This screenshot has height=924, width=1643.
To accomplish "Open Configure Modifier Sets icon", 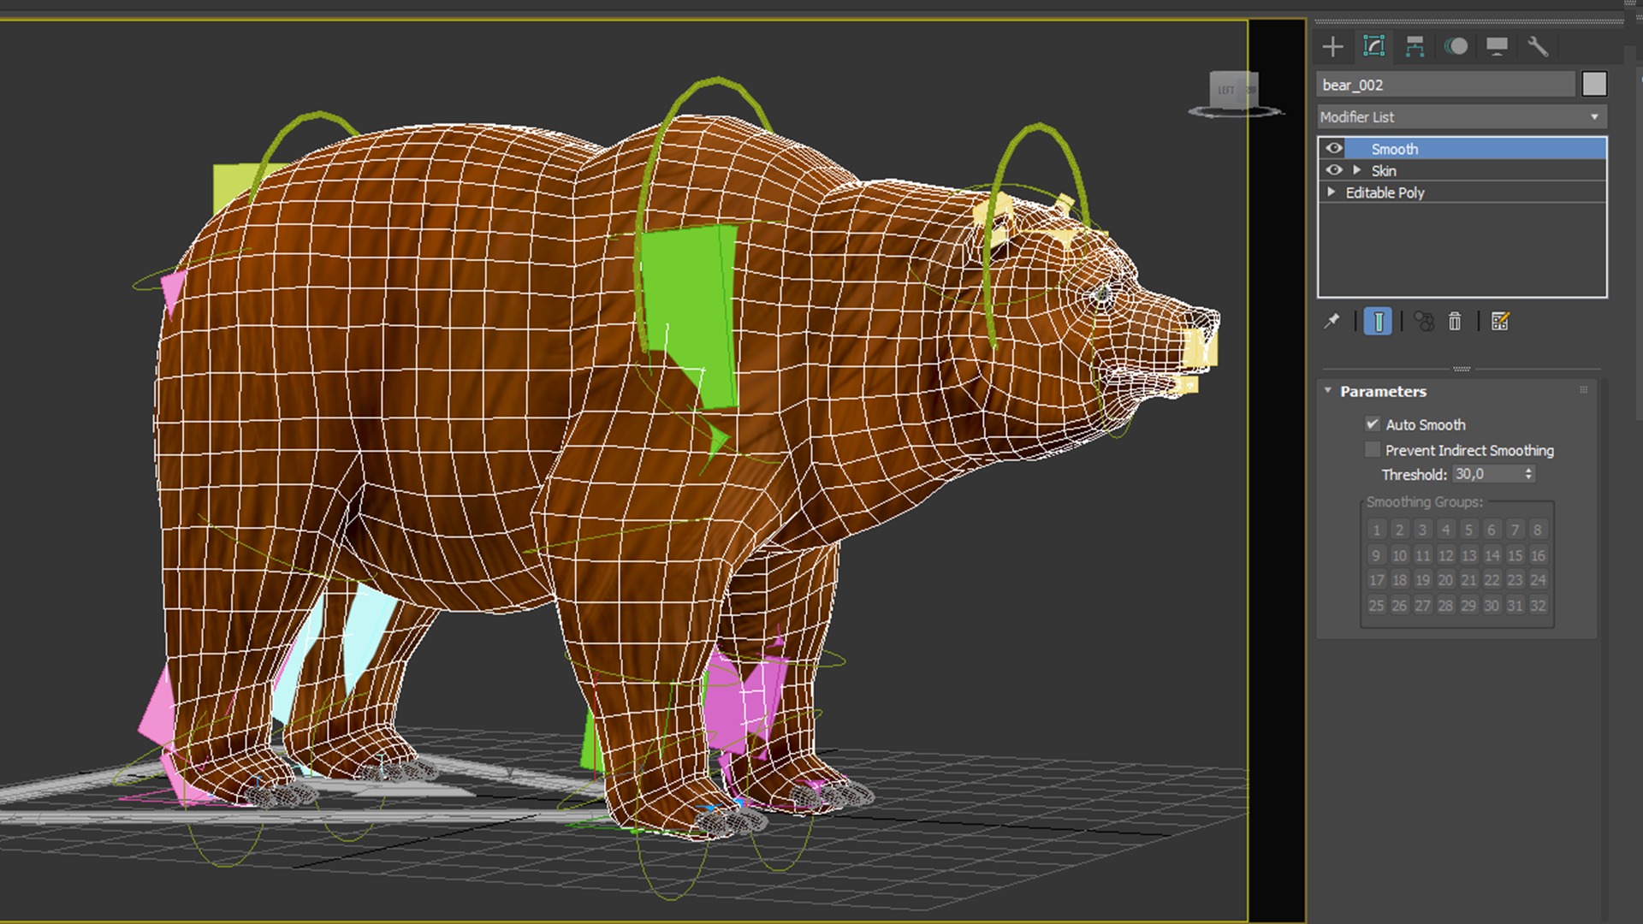I will [x=1500, y=322].
